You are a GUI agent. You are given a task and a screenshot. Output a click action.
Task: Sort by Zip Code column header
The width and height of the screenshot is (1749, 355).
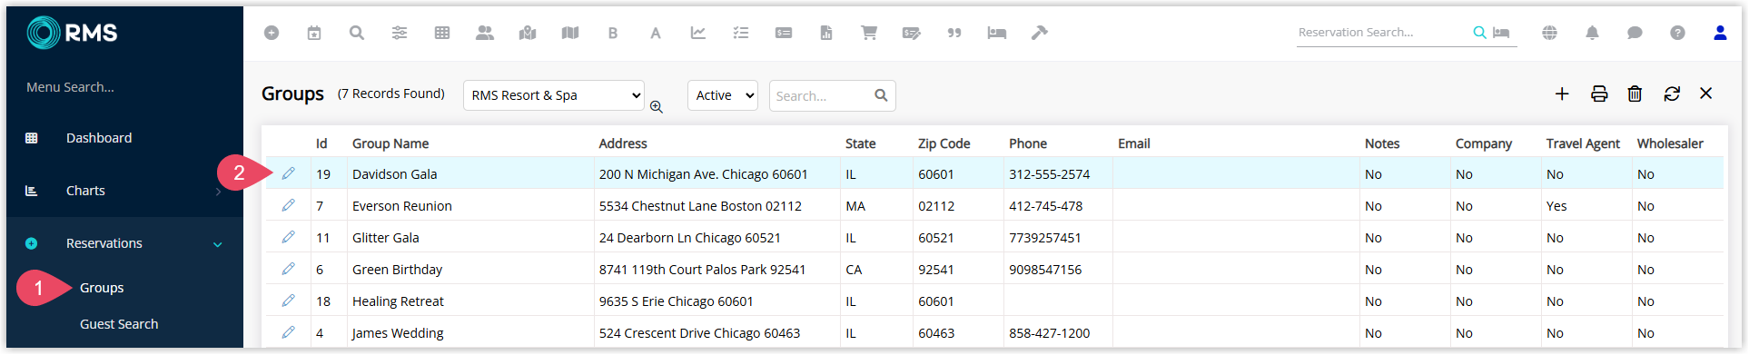tap(944, 143)
